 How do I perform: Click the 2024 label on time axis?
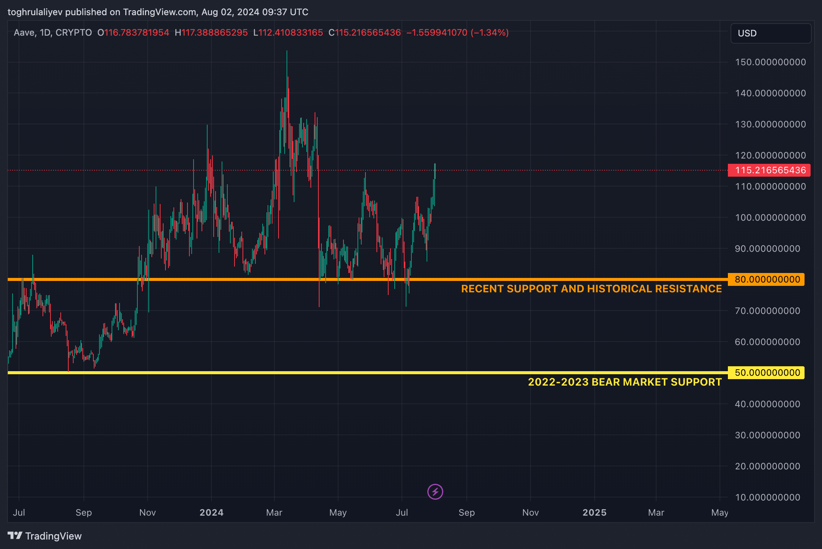(x=211, y=513)
